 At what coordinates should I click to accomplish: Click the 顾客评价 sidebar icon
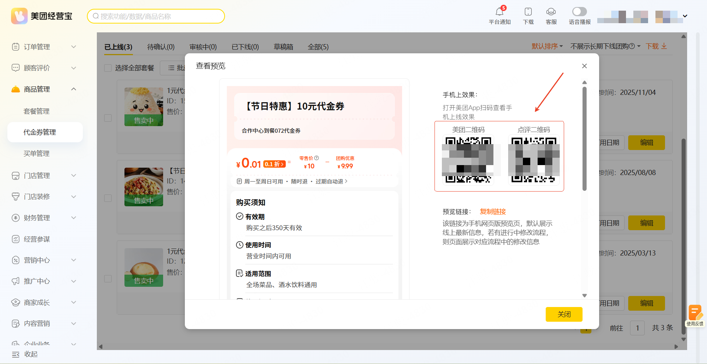[15, 68]
